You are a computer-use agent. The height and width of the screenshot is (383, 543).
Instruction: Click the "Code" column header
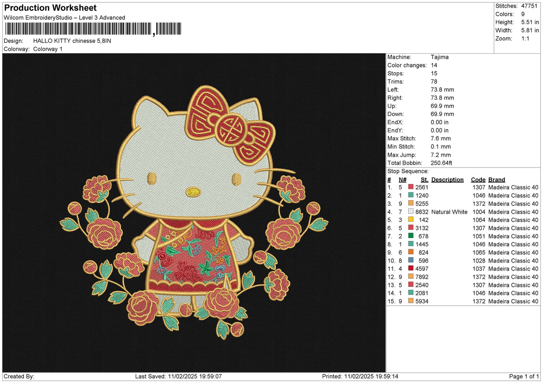[478, 180]
